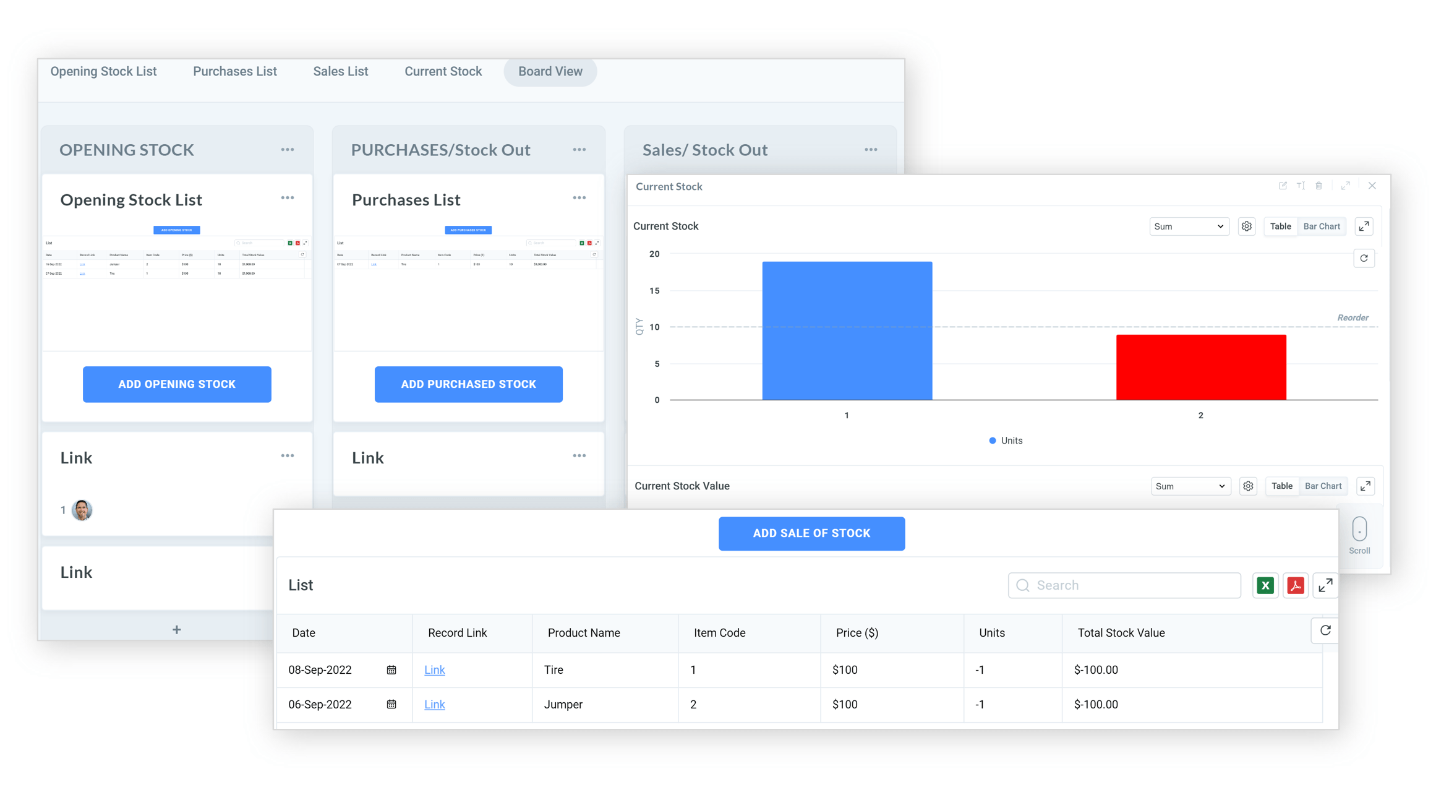Switch to the Sales List tab
Viewport: 1449px width, 787px height.
click(x=340, y=71)
